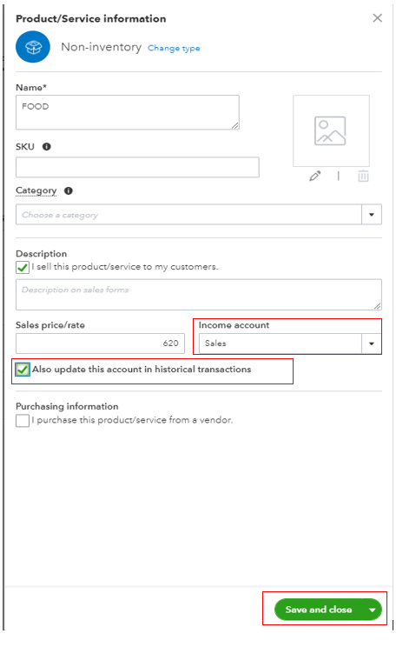
Task: Click the SKU info icon
Action: [47, 147]
